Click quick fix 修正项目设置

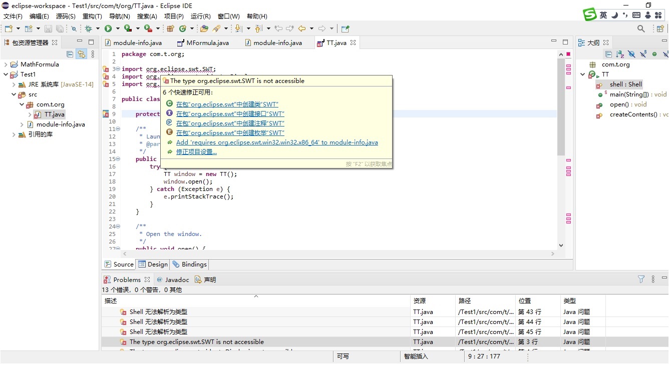click(196, 152)
